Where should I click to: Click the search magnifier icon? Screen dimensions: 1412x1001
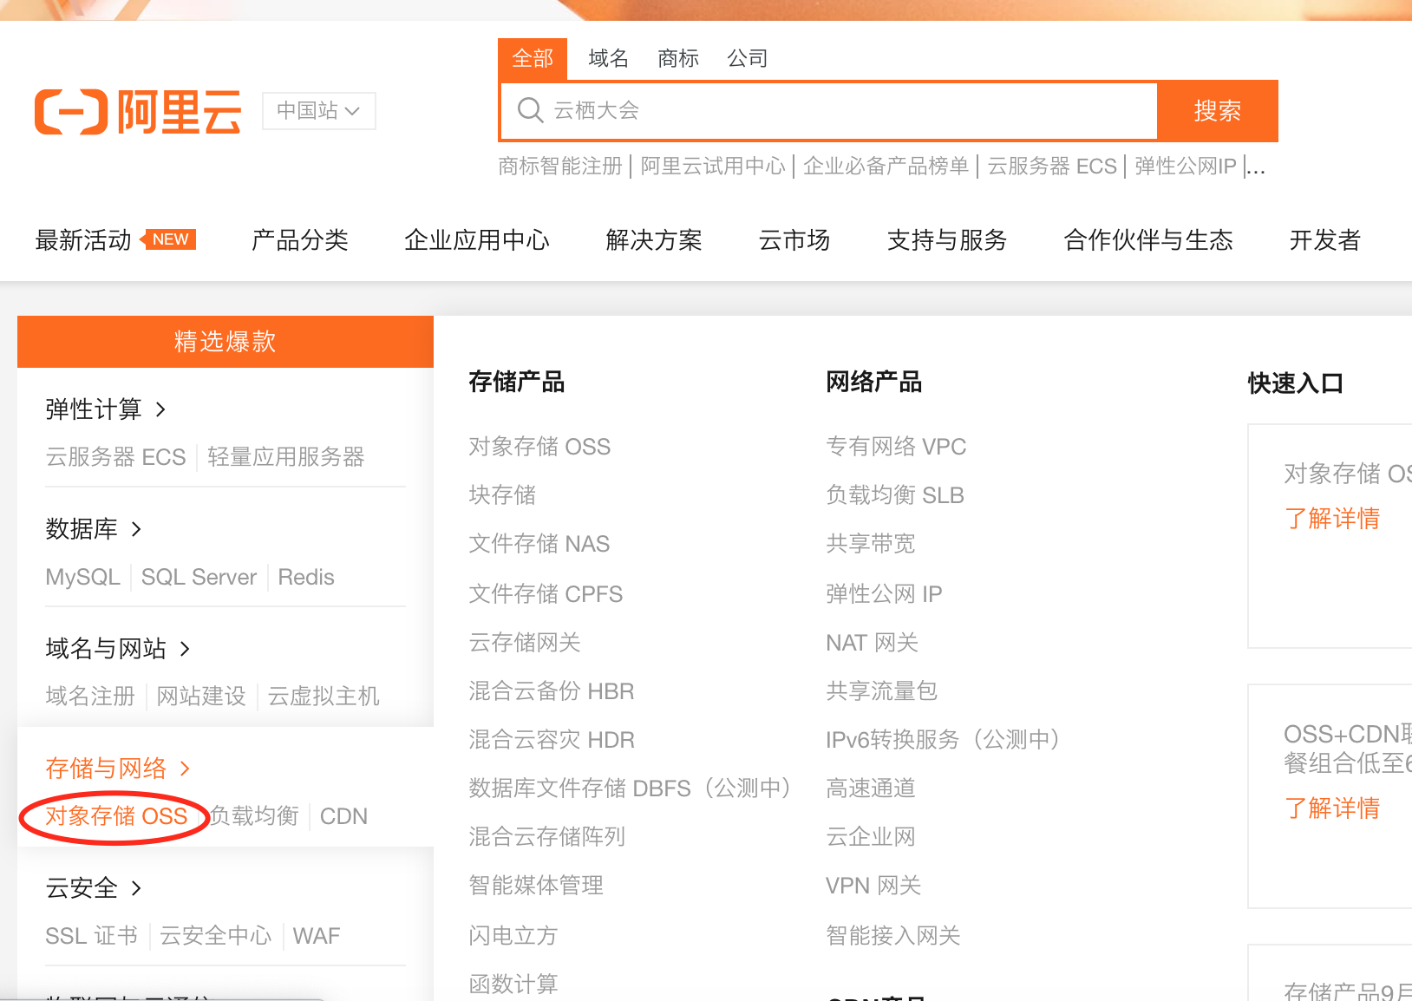[x=530, y=110]
